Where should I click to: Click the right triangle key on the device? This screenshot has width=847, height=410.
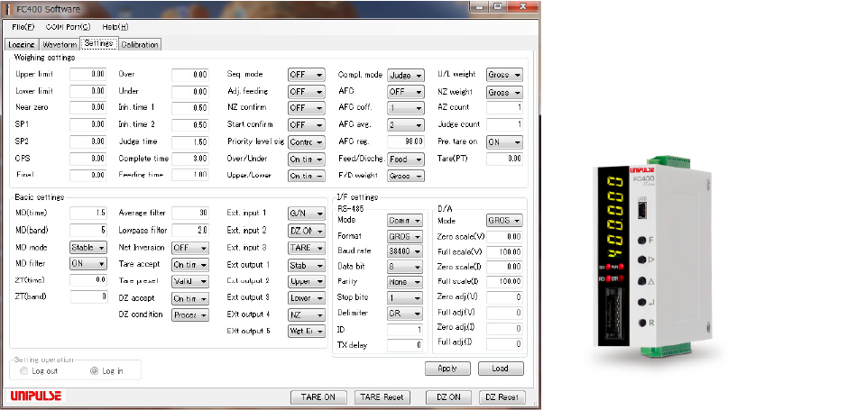pos(641,260)
